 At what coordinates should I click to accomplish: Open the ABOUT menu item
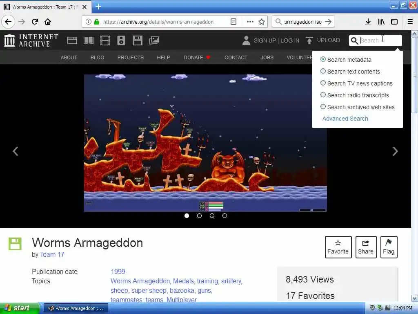(x=69, y=57)
